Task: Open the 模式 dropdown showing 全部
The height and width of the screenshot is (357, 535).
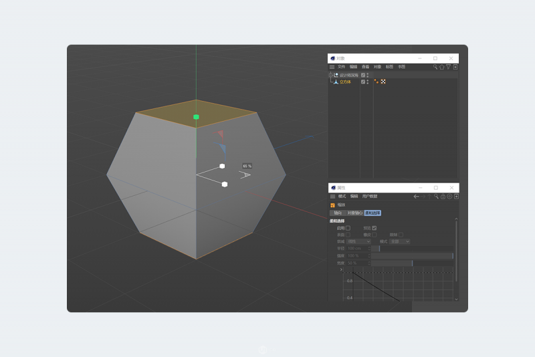Action: 400,241
